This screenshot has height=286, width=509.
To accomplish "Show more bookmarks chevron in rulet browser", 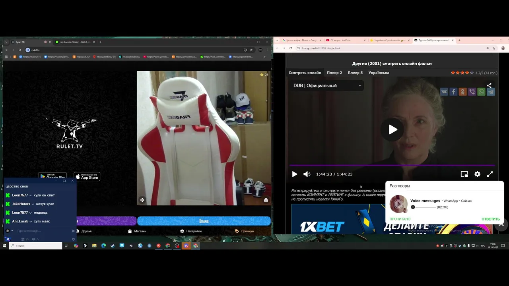I will (264, 57).
